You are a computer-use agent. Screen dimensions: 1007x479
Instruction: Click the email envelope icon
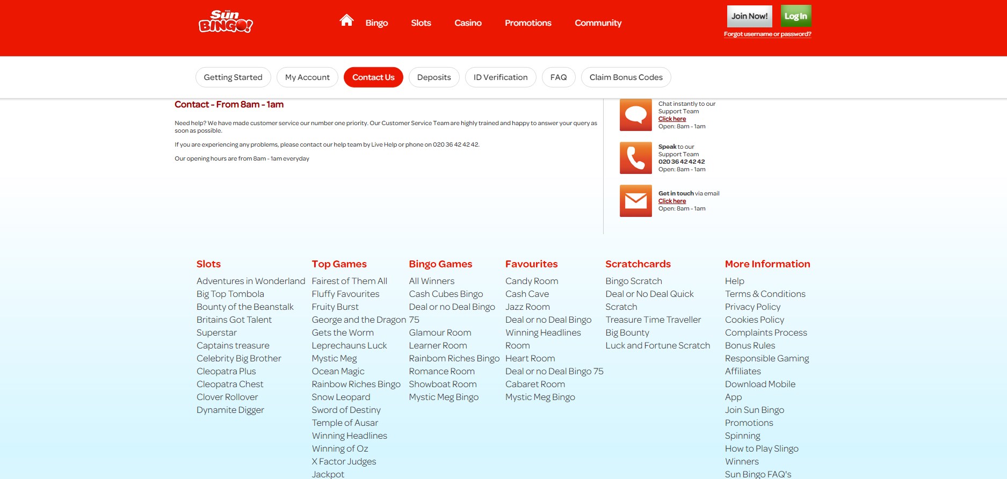[x=636, y=201]
